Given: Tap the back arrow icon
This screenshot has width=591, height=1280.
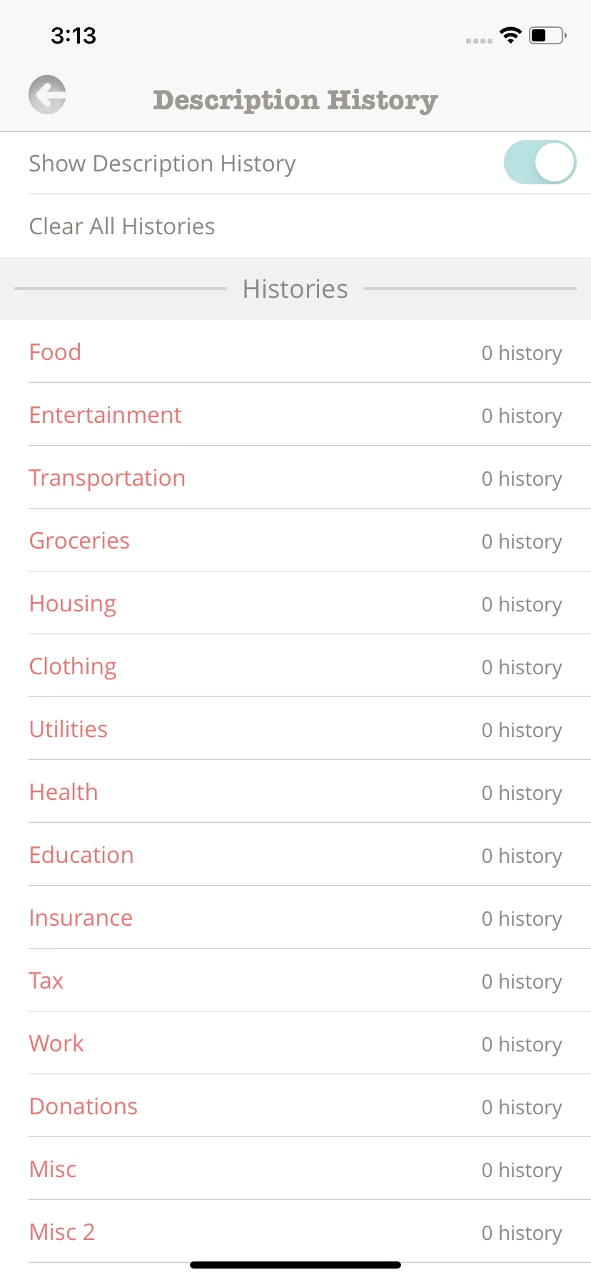Looking at the screenshot, I should (x=47, y=94).
